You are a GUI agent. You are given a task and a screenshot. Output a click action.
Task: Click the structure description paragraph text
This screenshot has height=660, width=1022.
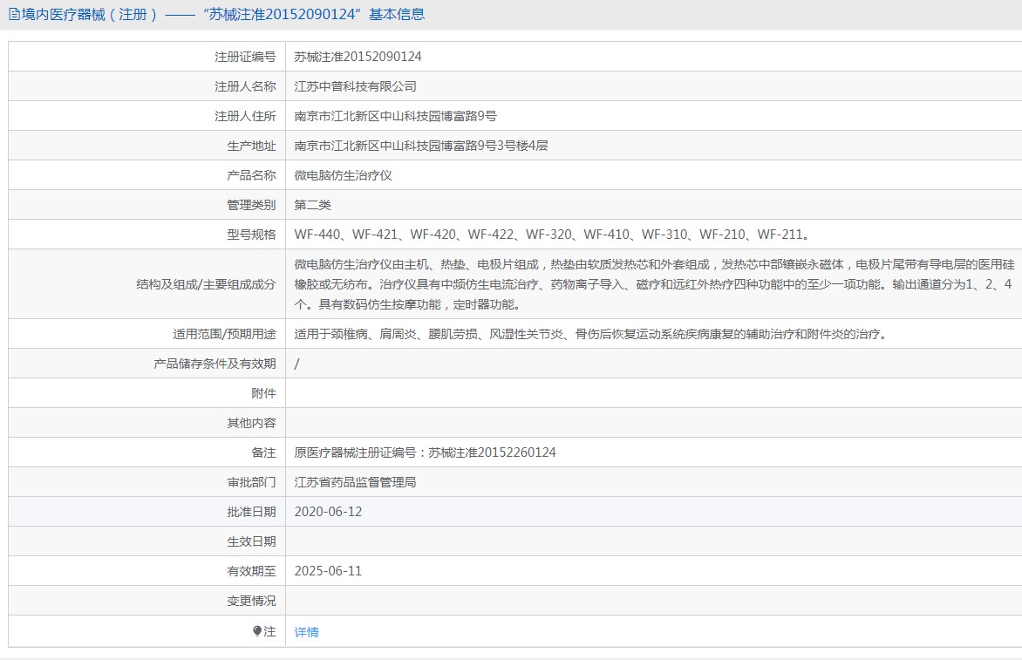pos(654,284)
